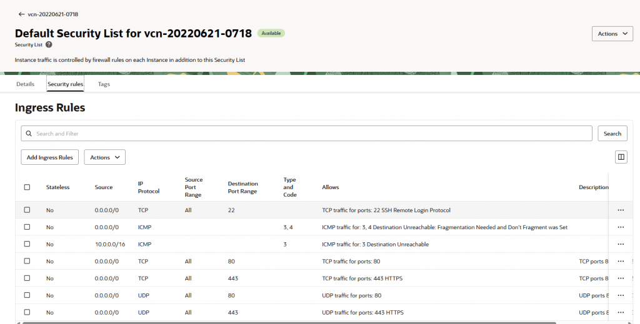Open the Tags tab
640x324 pixels.
click(104, 84)
